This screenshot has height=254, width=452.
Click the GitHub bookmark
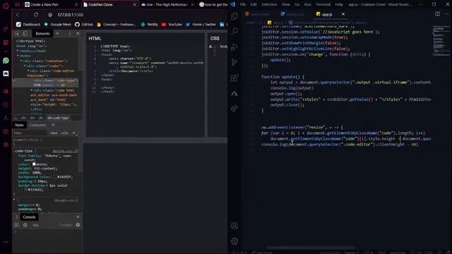tap(84, 25)
